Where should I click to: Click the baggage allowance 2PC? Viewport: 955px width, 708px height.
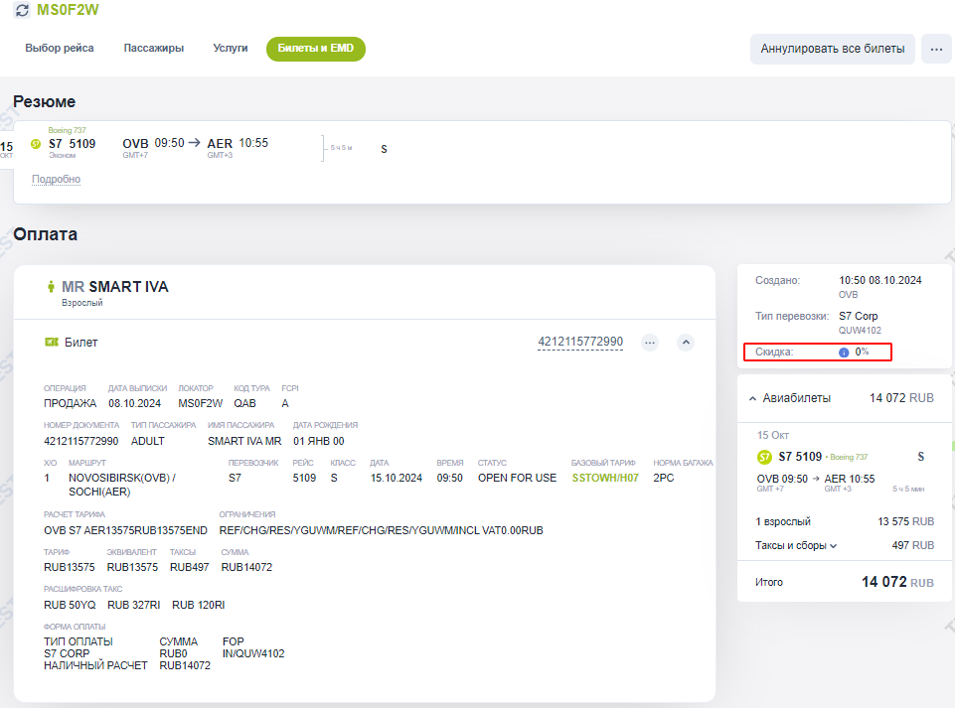pyautogui.click(x=664, y=478)
